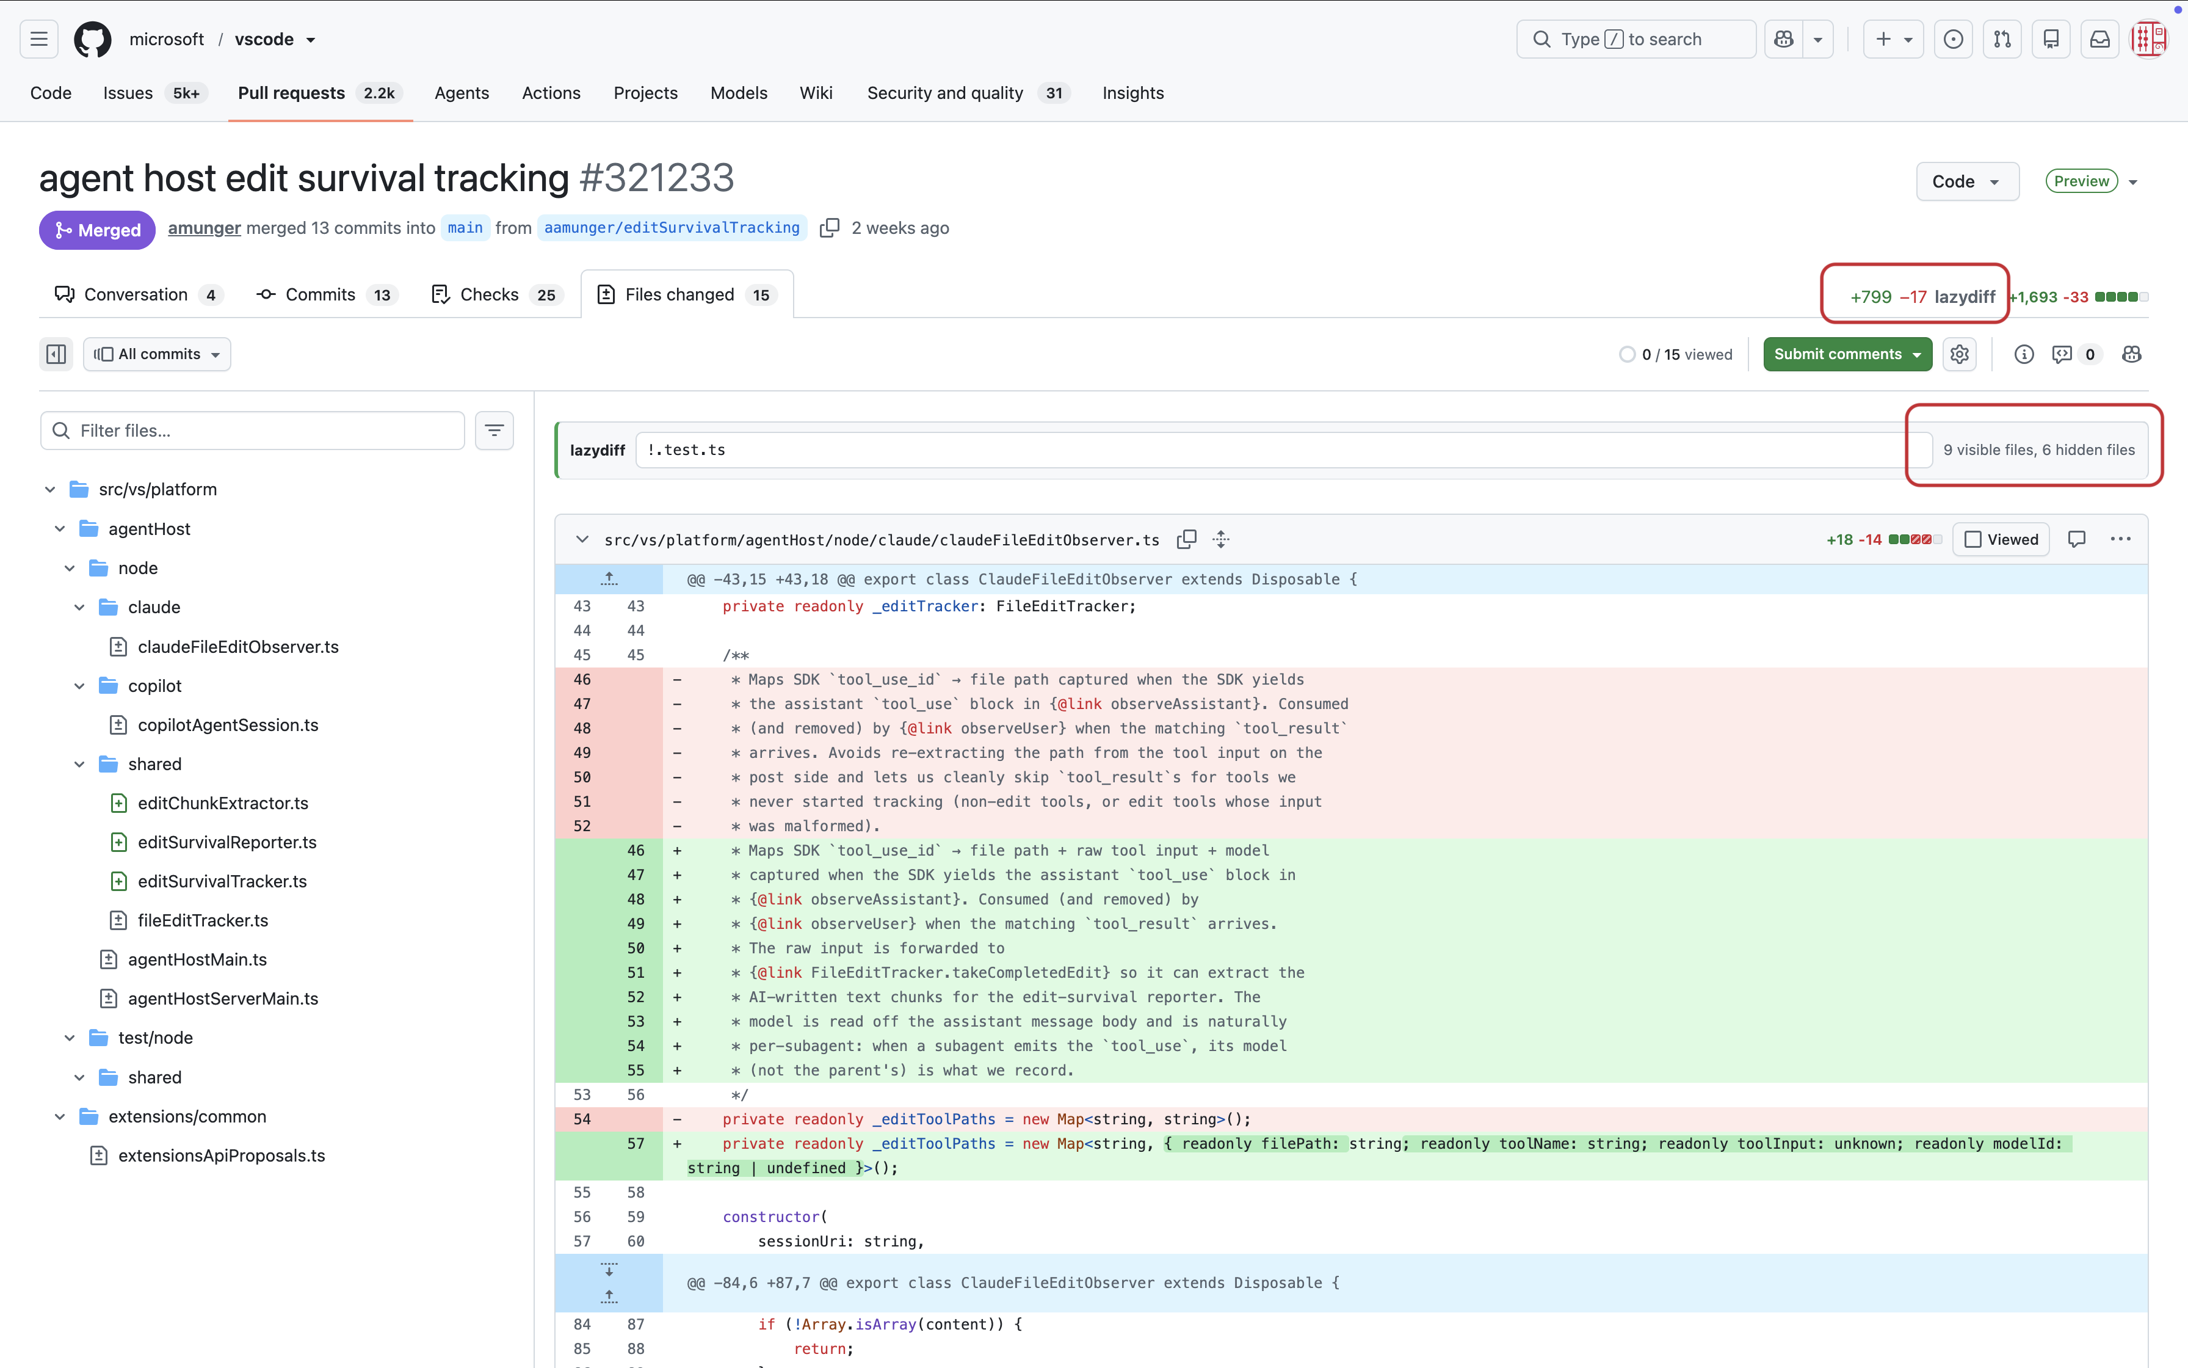The image size is (2188, 1368).
Task: Open the @link observeAssistant line 47 comment link
Action: pos(1154,704)
